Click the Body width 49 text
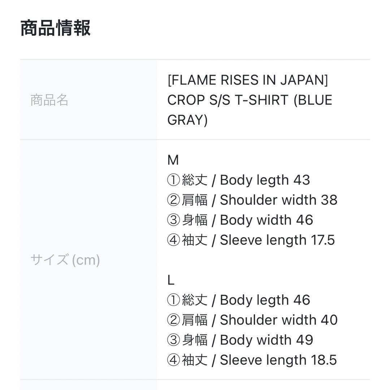The width and height of the screenshot is (390, 390). click(x=266, y=340)
